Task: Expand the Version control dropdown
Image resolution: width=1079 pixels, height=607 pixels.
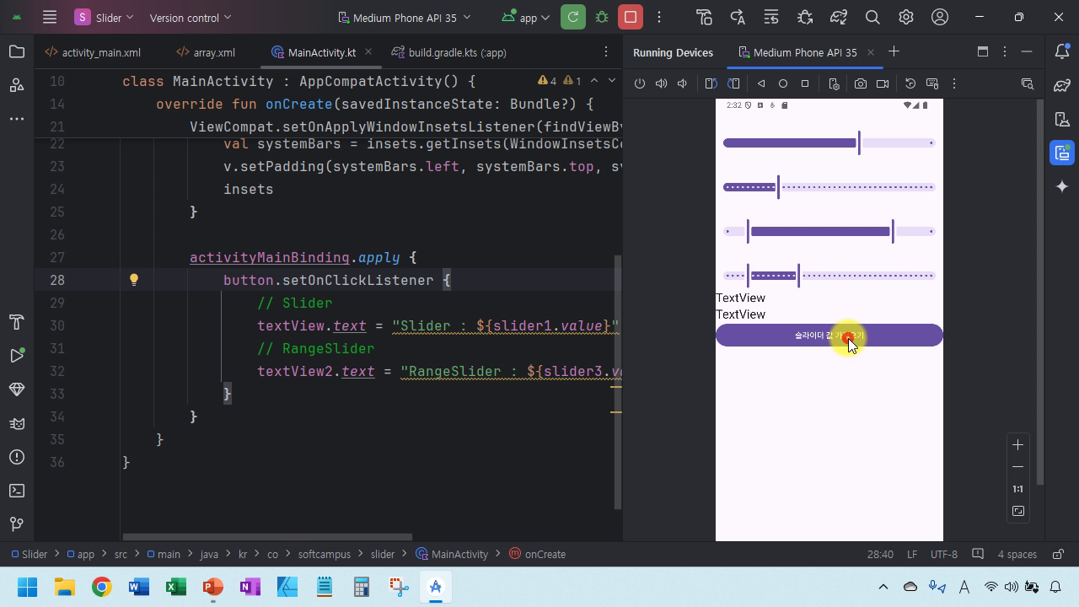Action: pyautogui.click(x=190, y=18)
